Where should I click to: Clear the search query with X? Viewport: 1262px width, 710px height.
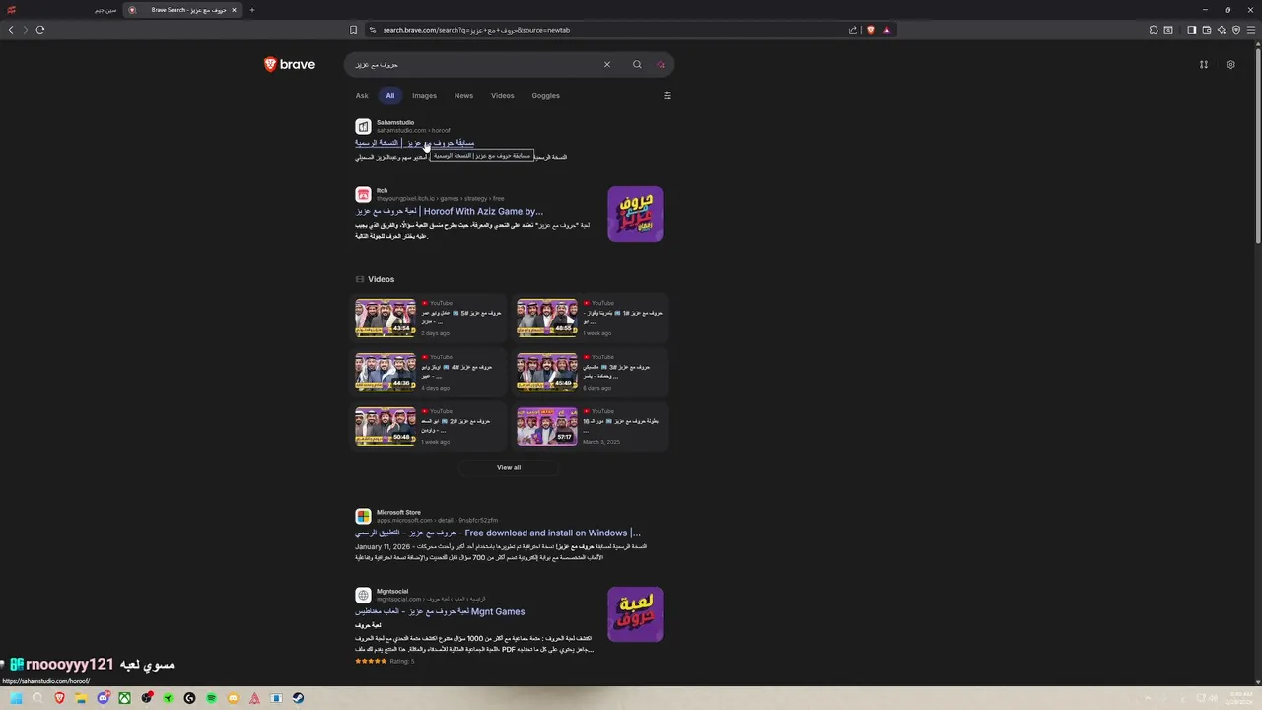pos(607,65)
